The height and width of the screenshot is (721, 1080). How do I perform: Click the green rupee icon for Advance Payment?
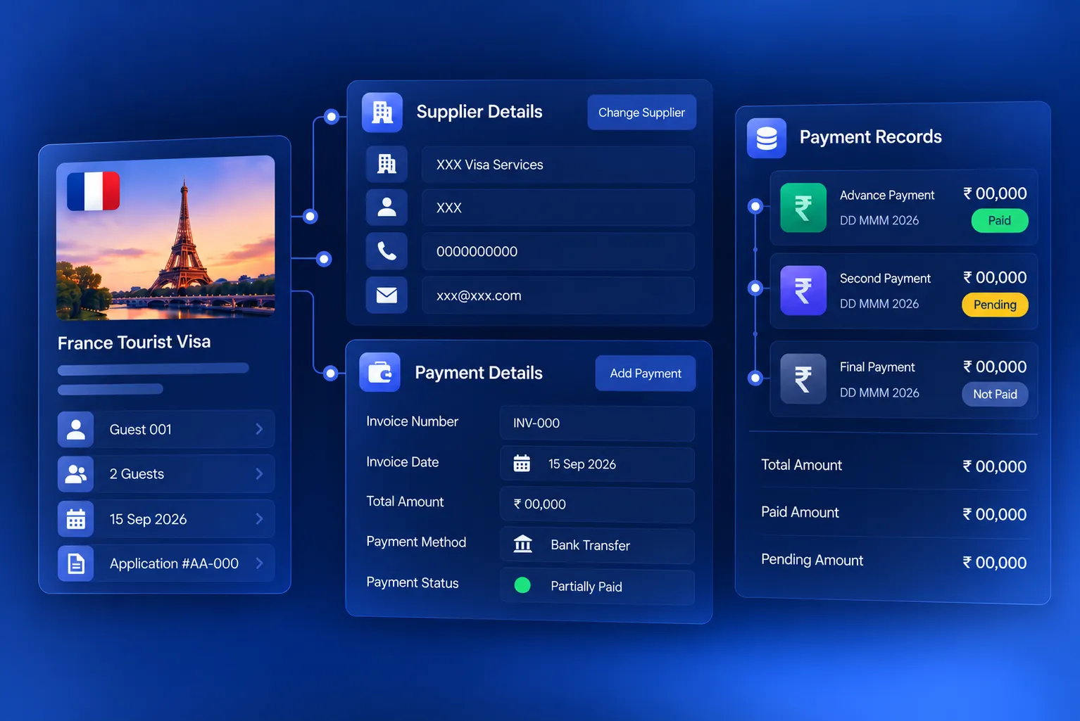pos(803,208)
